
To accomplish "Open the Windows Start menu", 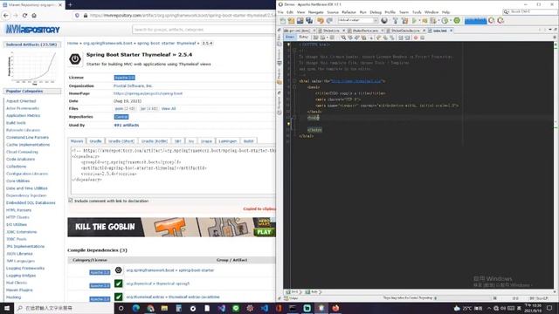I will coord(7,308).
